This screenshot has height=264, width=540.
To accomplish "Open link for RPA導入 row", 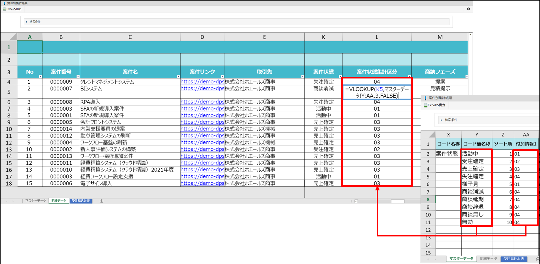I will tap(202, 102).
